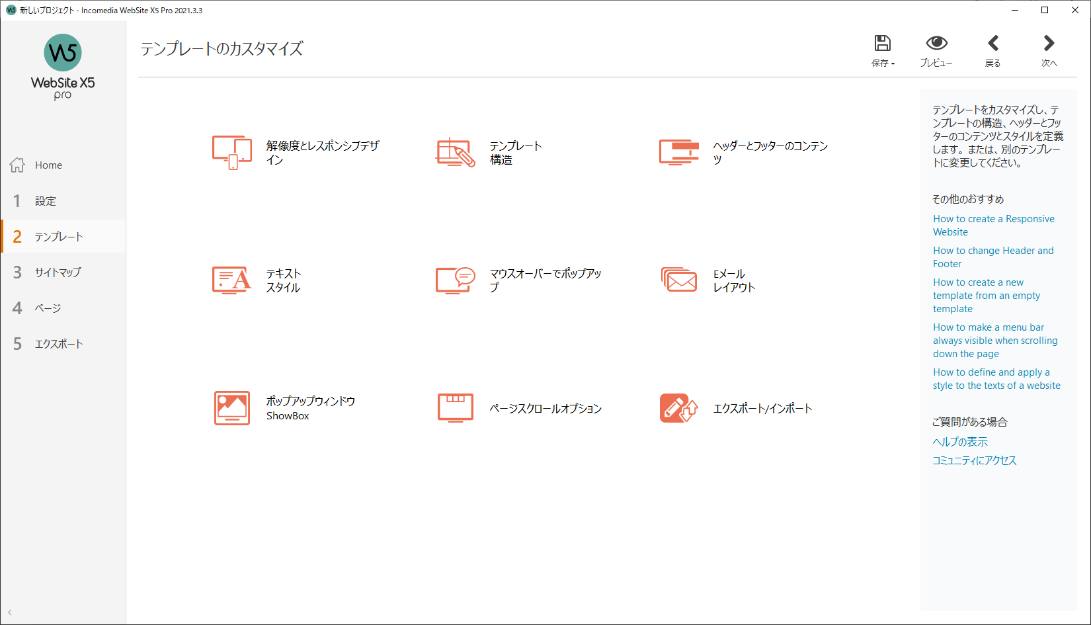The width and height of the screenshot is (1091, 625).
Task: Click the テキストスタイル label
Action: point(284,280)
